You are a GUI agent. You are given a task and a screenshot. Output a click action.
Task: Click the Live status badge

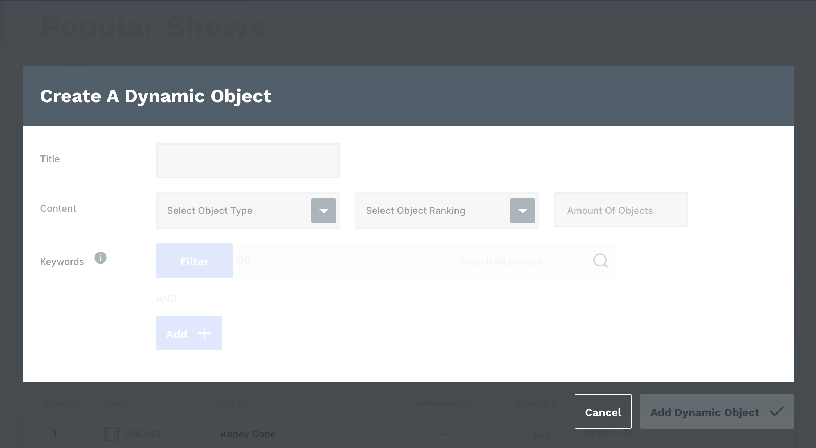click(542, 434)
